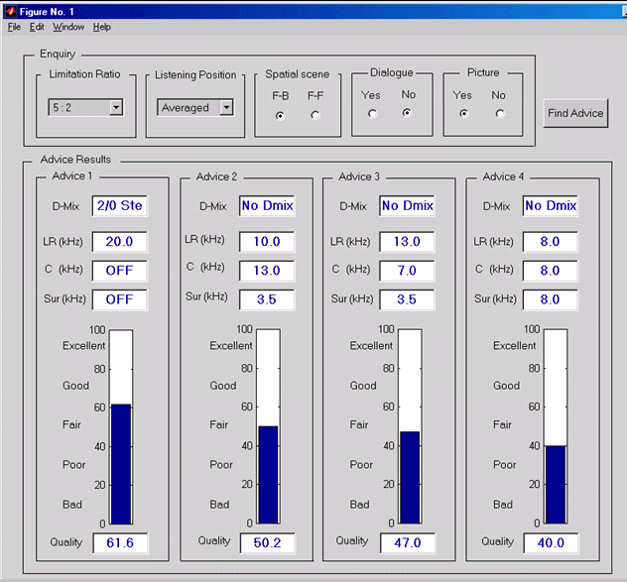
Task: Open the Window menu
Action: click(x=68, y=27)
